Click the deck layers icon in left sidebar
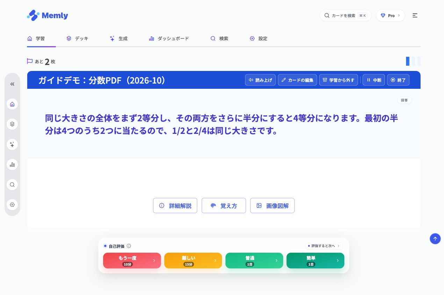444x295 pixels. pos(12,124)
